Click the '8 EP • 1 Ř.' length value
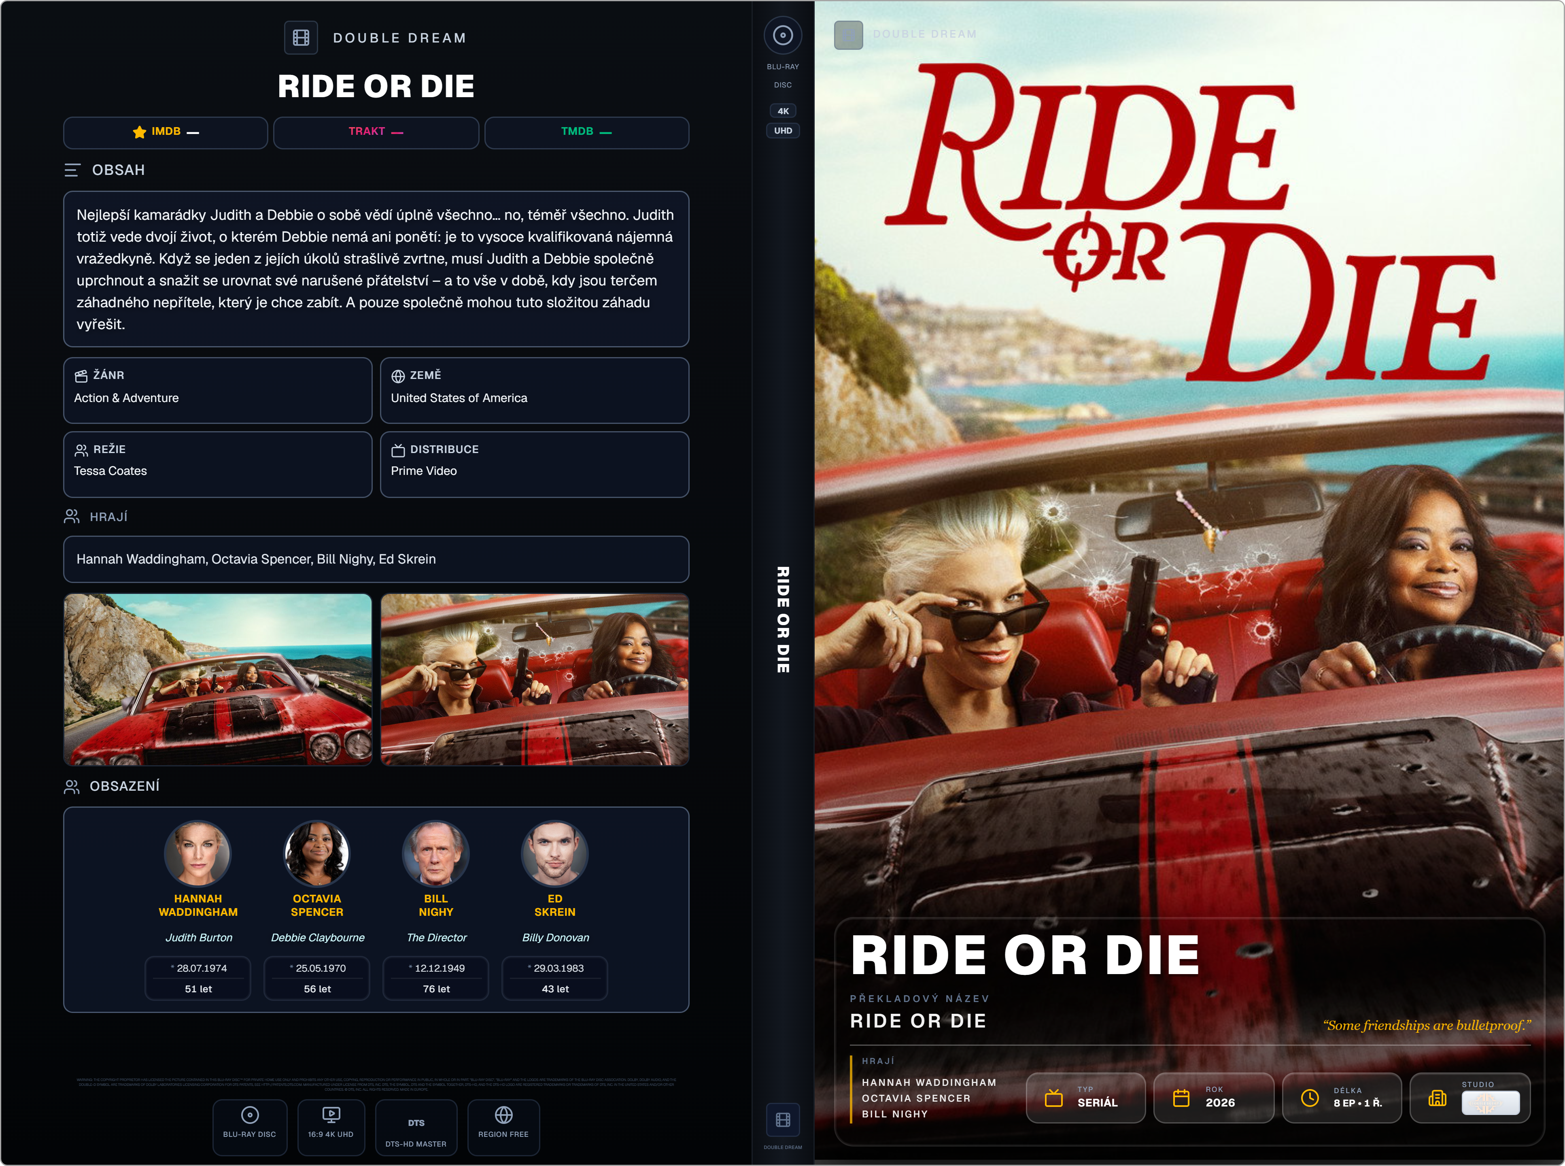The width and height of the screenshot is (1565, 1166). pyautogui.click(x=1357, y=1102)
